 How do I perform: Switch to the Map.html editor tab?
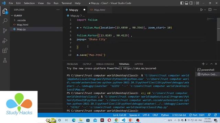pos(99,10)
